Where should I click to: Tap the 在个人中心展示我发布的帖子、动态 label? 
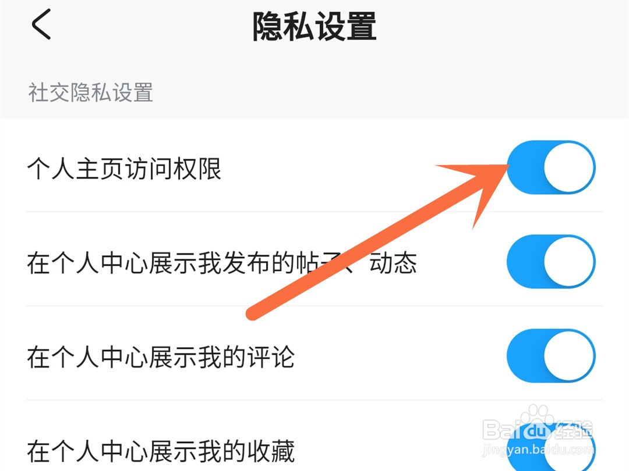222,263
